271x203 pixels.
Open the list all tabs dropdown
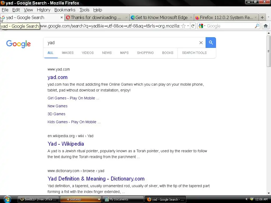(x=268, y=17)
